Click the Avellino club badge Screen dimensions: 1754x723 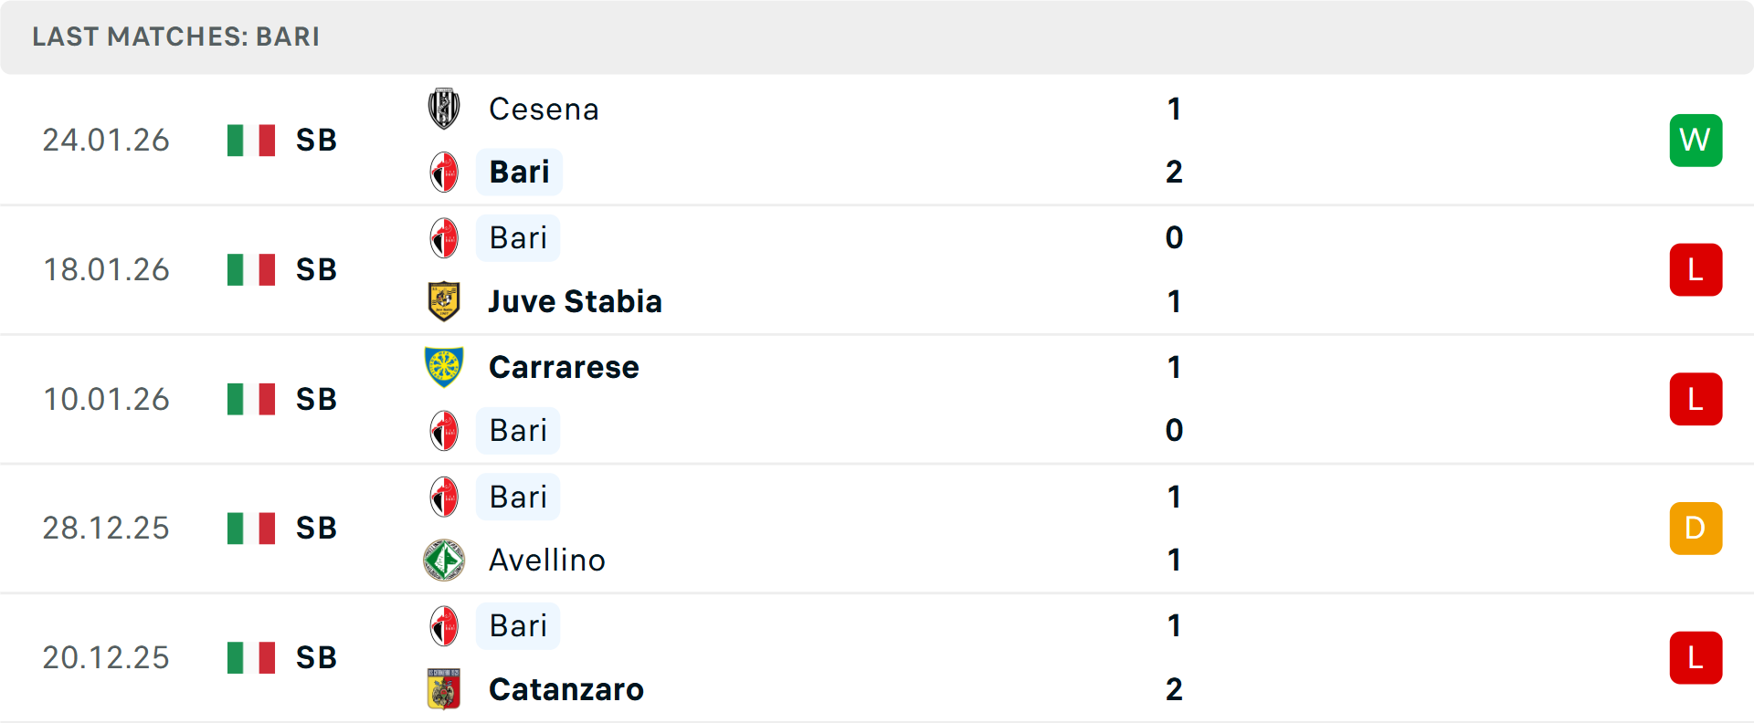[x=444, y=560]
